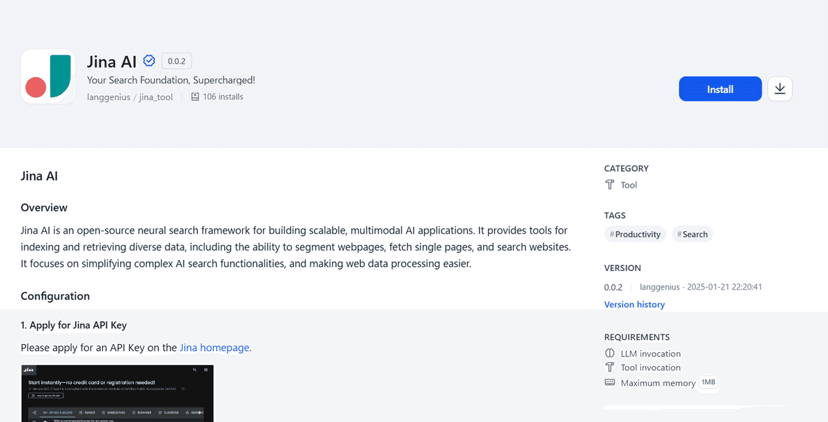
Task: Open Version history
Action: [x=634, y=305]
